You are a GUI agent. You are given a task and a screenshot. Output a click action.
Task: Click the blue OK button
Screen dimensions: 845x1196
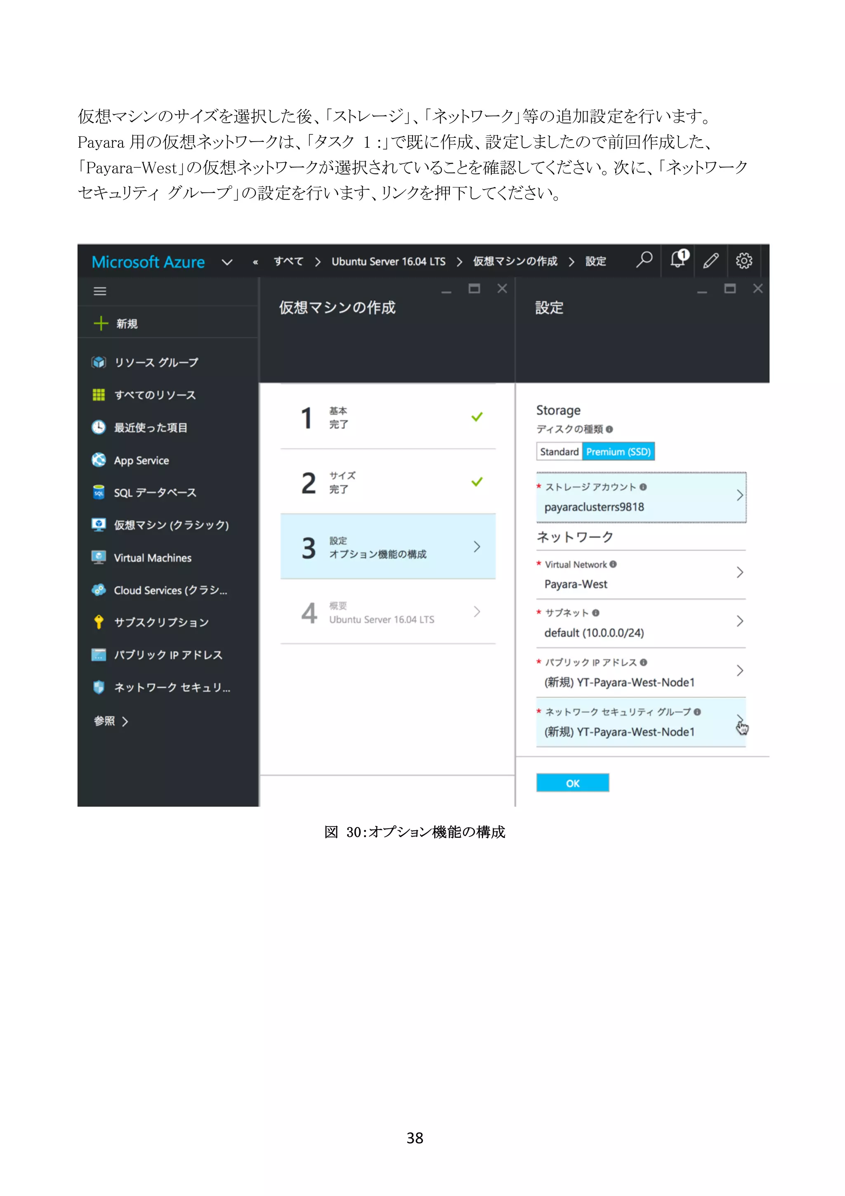[x=573, y=783]
